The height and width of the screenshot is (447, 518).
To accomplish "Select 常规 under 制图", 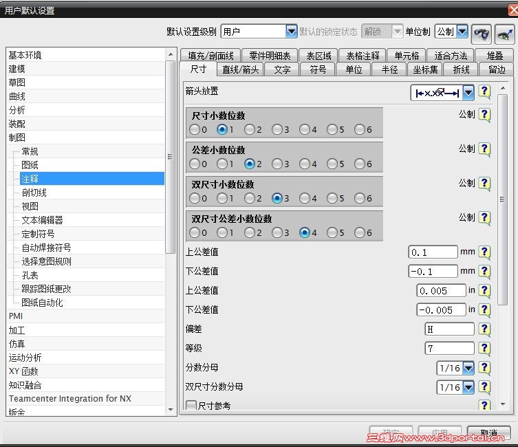I will click(92, 151).
